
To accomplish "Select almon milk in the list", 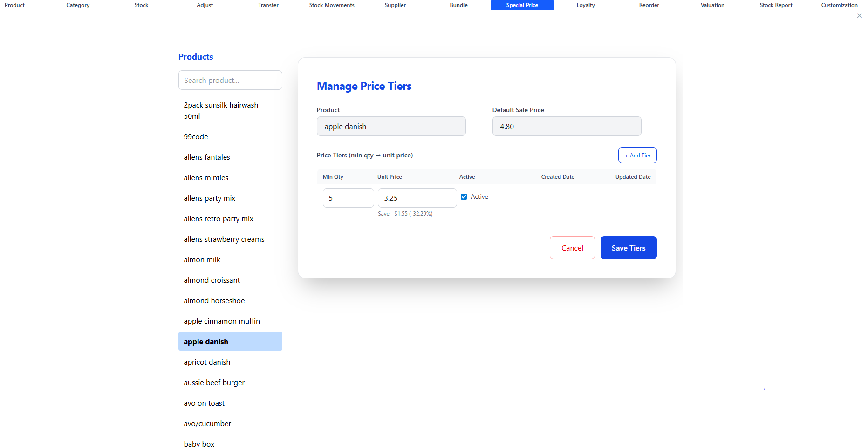I will click(x=230, y=259).
